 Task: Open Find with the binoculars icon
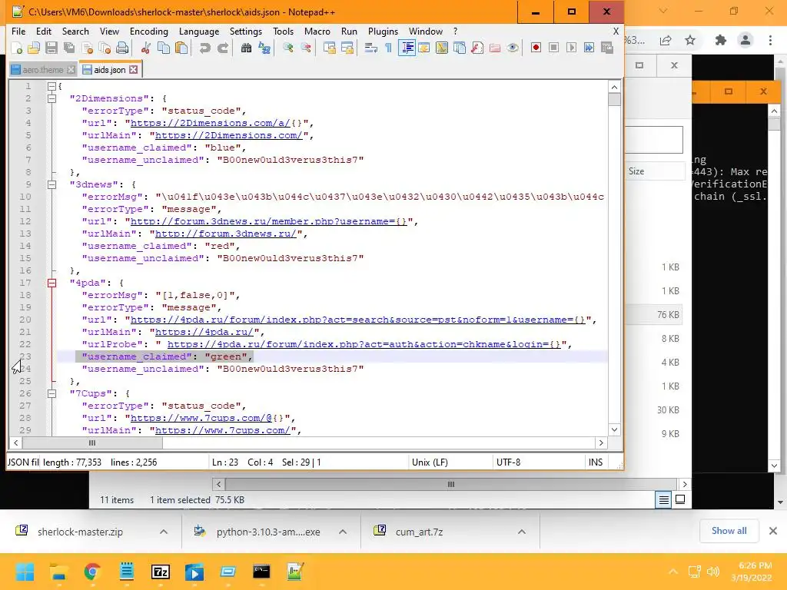click(x=246, y=48)
